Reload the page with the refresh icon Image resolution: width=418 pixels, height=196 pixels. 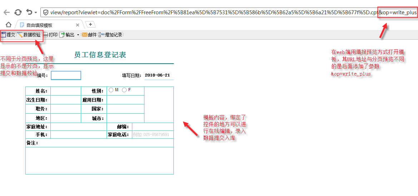[x=18, y=12]
